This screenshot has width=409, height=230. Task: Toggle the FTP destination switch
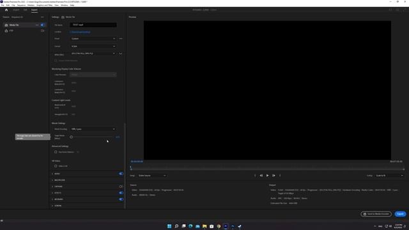point(43,31)
